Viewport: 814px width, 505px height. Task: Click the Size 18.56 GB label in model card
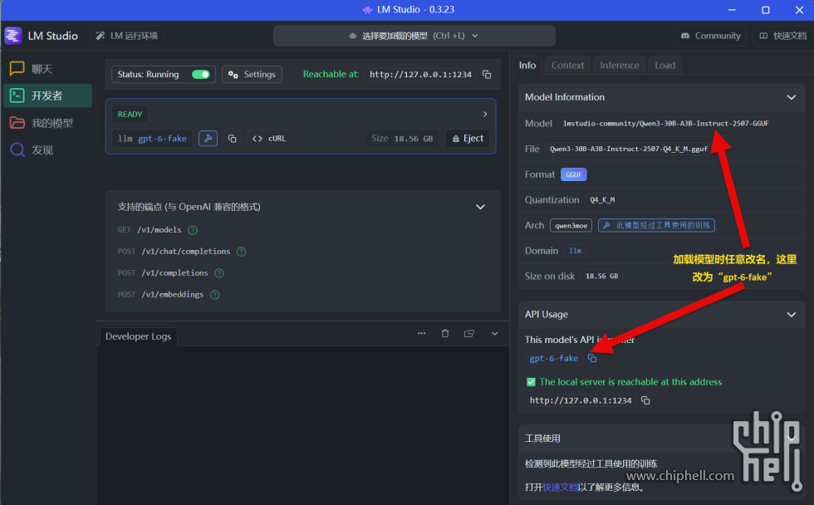click(402, 139)
